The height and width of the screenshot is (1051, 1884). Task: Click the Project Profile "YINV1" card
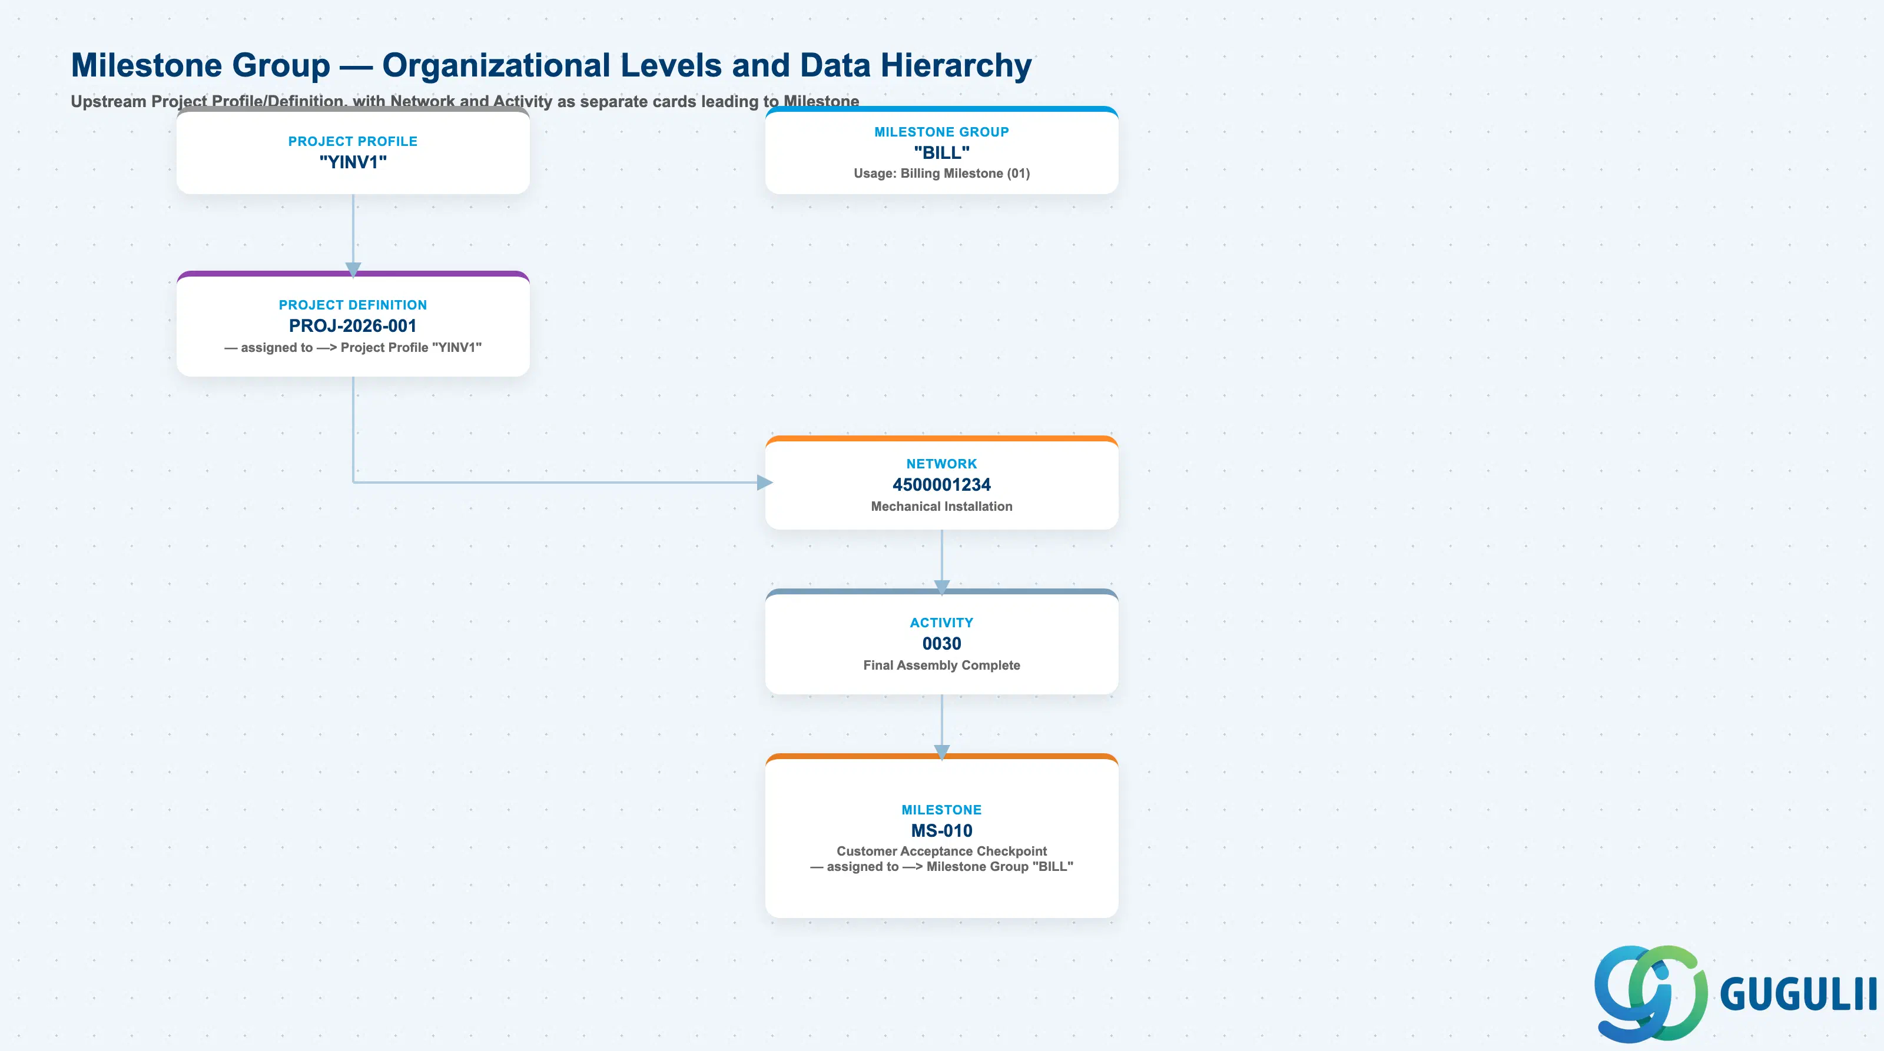[x=353, y=151]
